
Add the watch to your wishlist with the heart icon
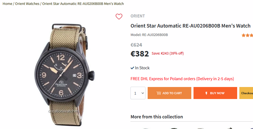pos(119,17)
